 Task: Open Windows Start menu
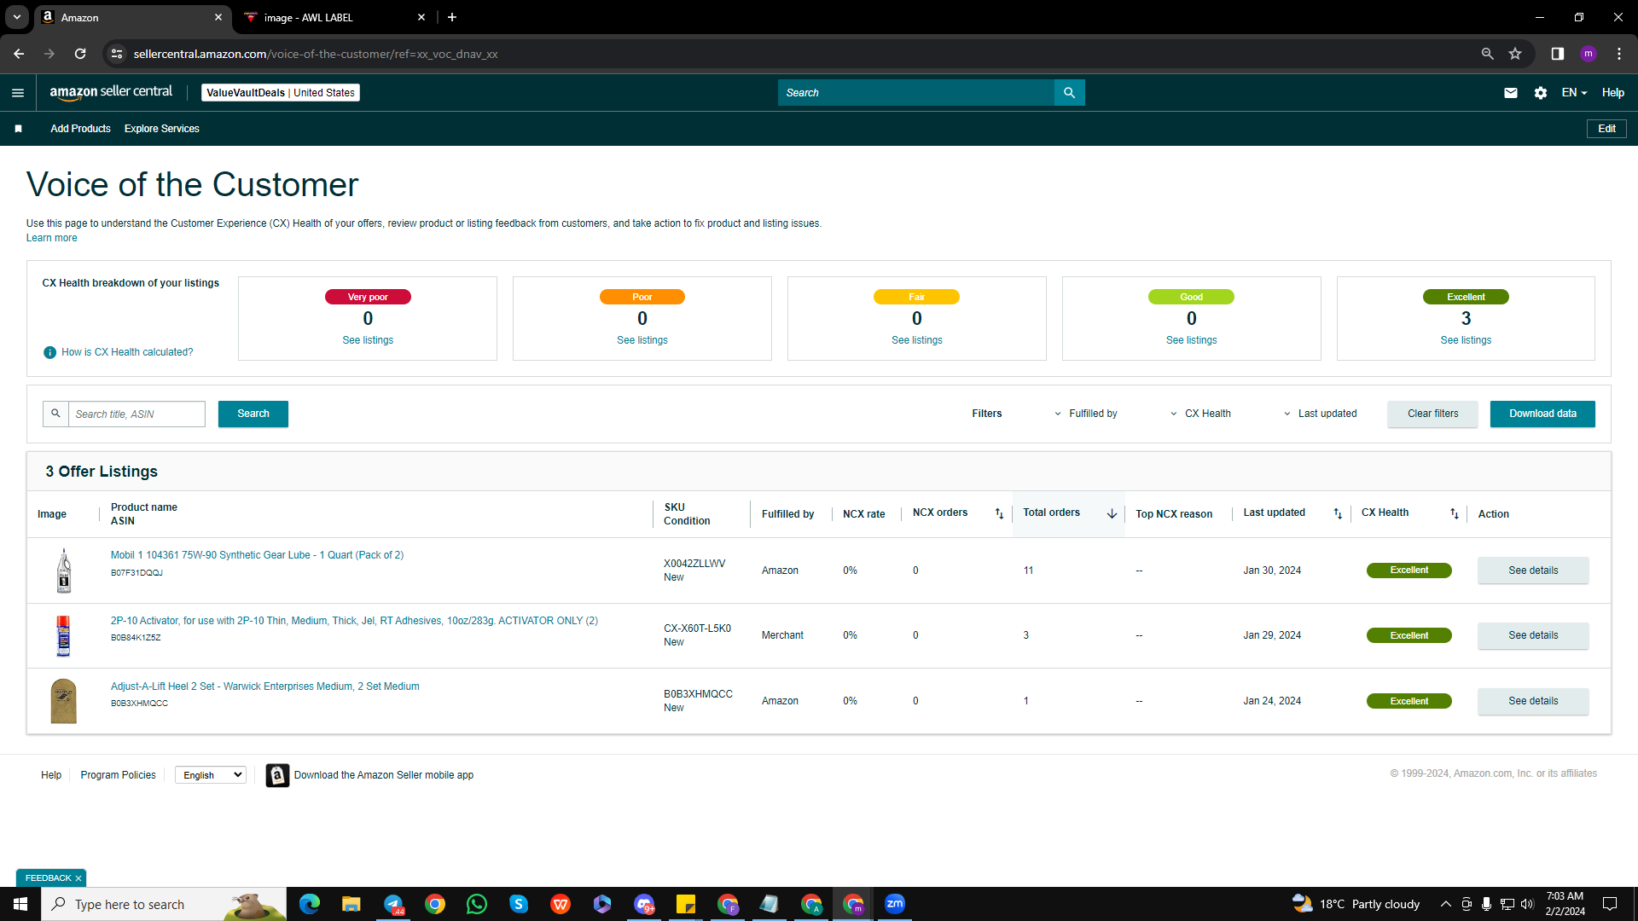tap(20, 904)
